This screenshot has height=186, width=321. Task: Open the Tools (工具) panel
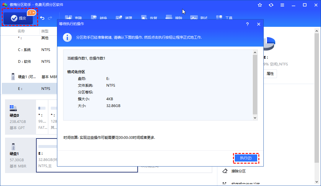224,18
